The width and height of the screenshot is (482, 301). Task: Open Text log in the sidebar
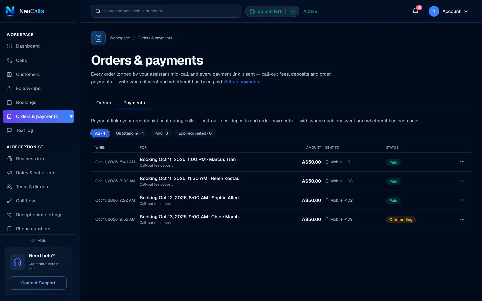pyautogui.click(x=38, y=130)
